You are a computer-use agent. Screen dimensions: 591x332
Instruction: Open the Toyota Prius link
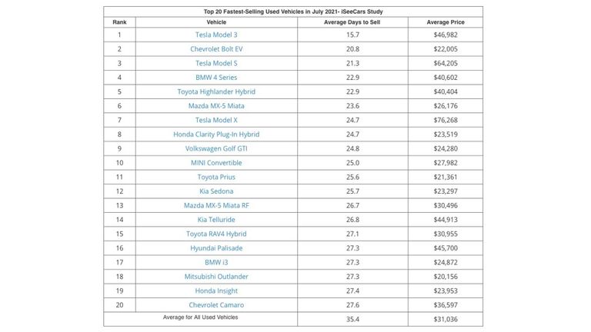216,177
